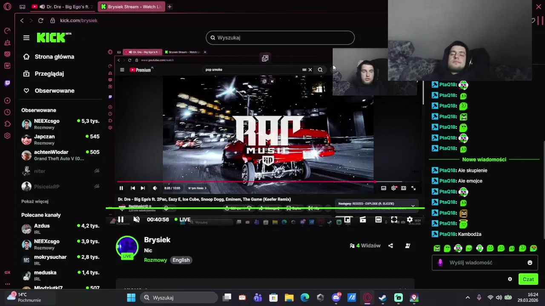Open emoji picker in chat input
Image resolution: width=545 pixels, height=306 pixels.
pyautogui.click(x=530, y=263)
